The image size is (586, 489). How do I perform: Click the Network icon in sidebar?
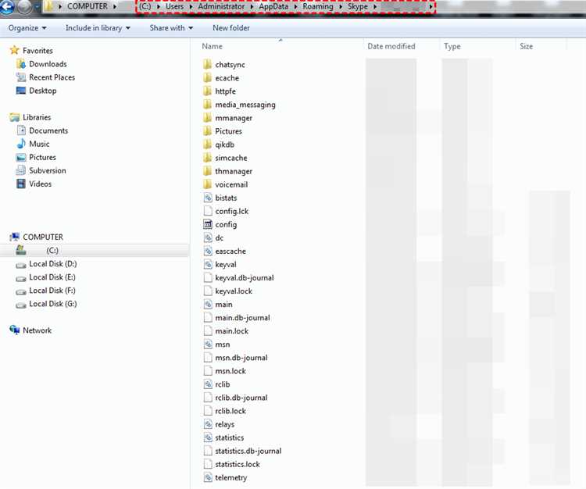(14, 330)
